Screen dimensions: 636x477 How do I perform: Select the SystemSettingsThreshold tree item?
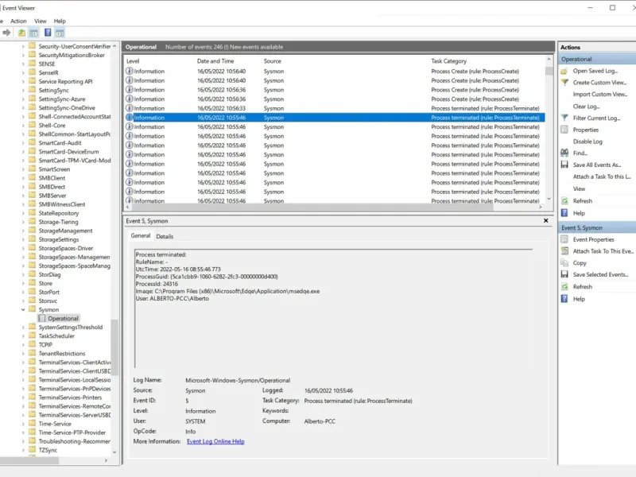tap(71, 328)
